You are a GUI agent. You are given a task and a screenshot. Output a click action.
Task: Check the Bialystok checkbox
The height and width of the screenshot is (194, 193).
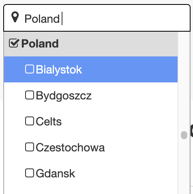pos(30,69)
